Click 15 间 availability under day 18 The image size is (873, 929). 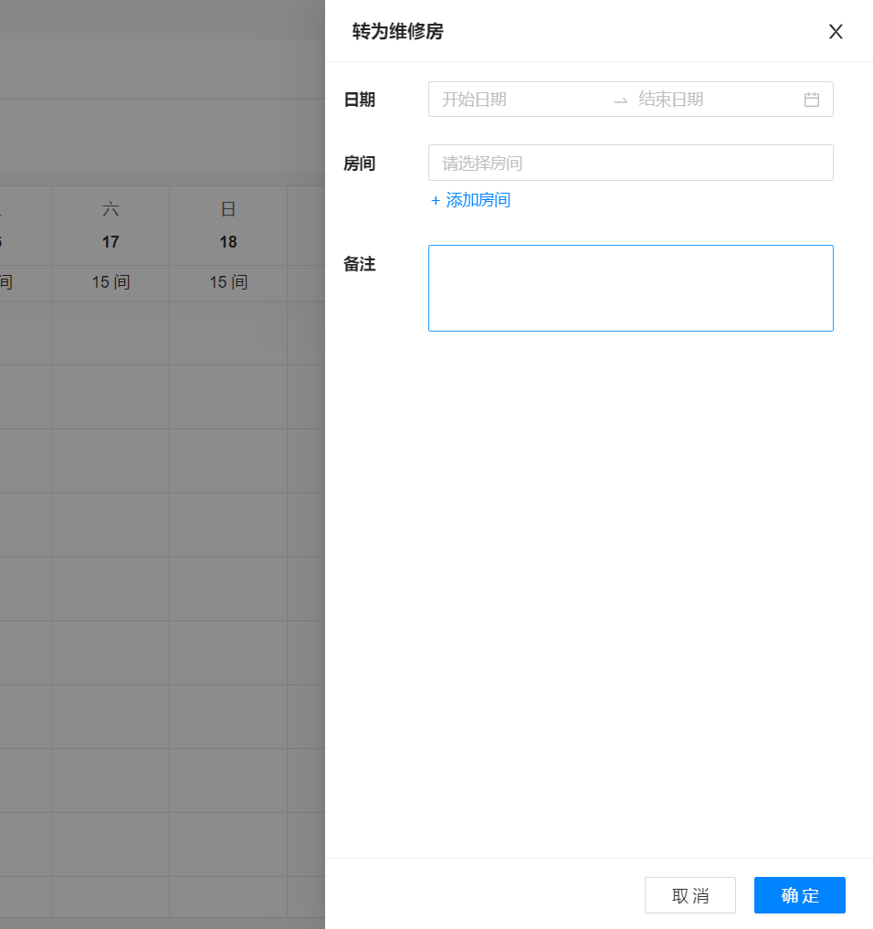[228, 283]
